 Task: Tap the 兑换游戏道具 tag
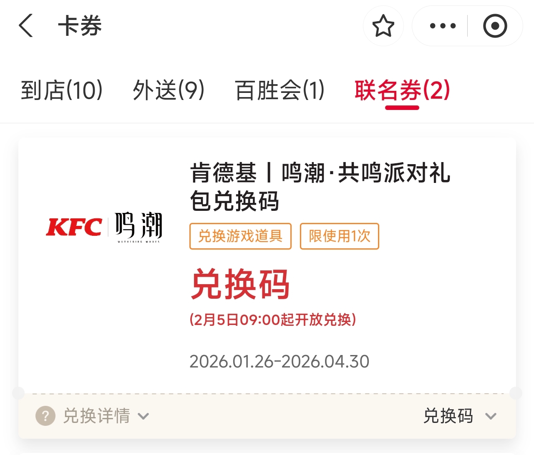(240, 236)
